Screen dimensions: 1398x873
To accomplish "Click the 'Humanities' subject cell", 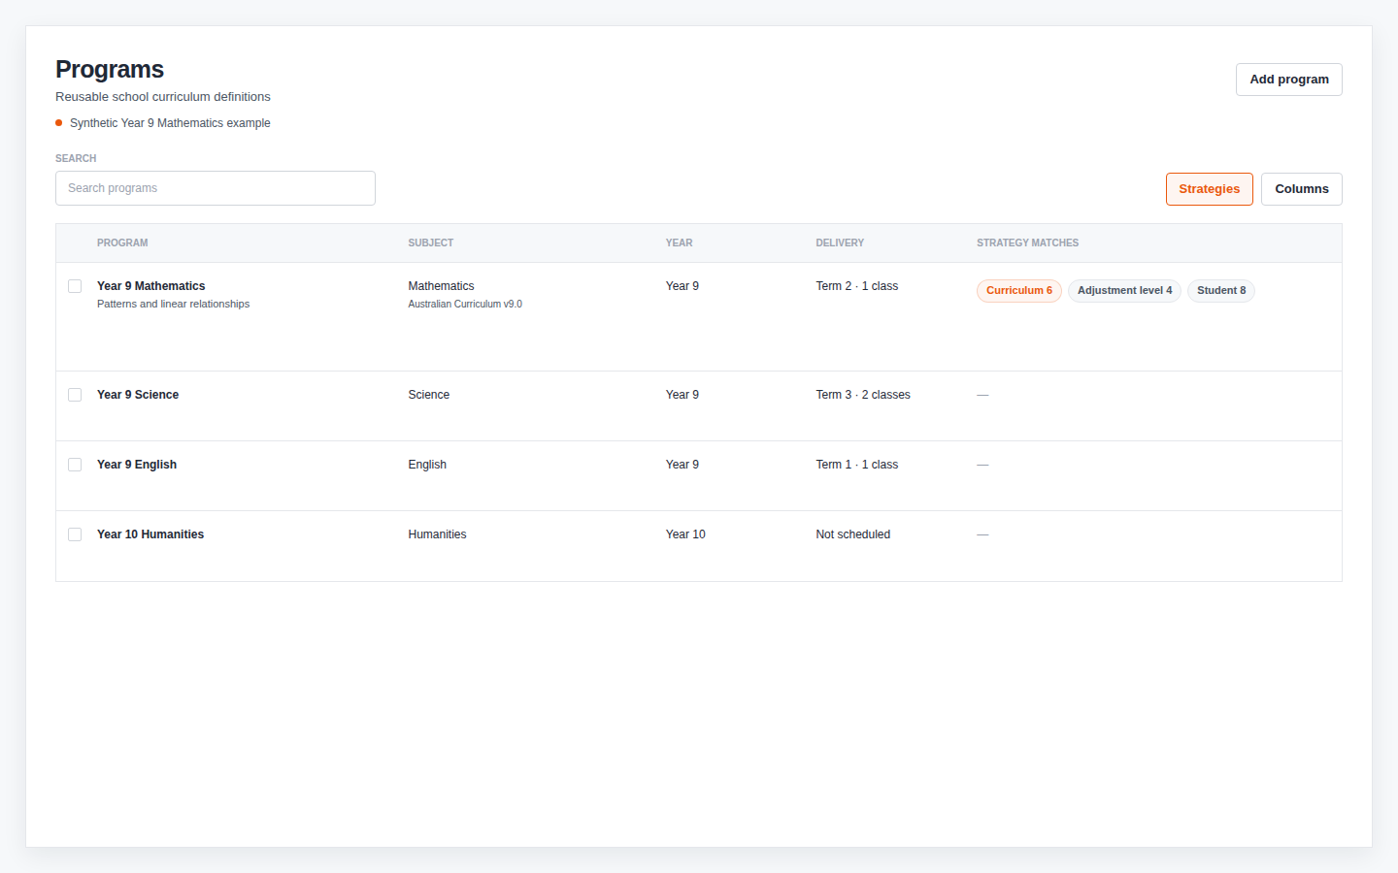I will pos(437,534).
